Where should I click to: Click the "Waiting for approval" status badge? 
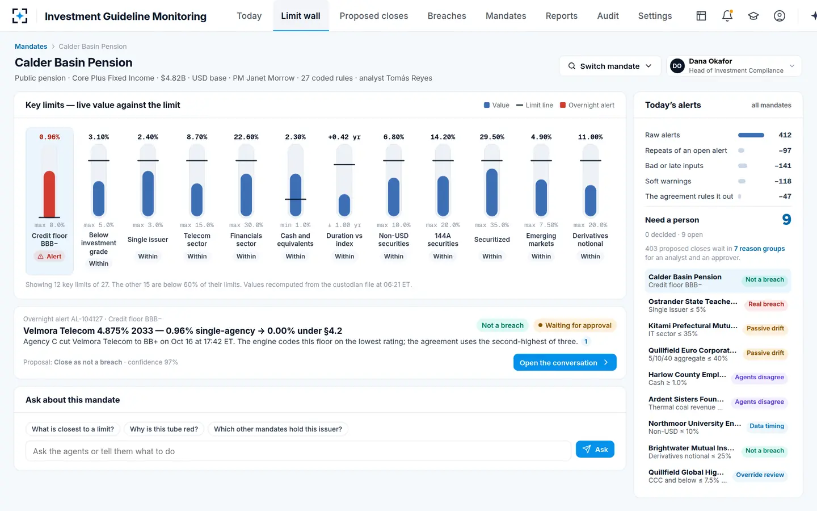click(574, 325)
